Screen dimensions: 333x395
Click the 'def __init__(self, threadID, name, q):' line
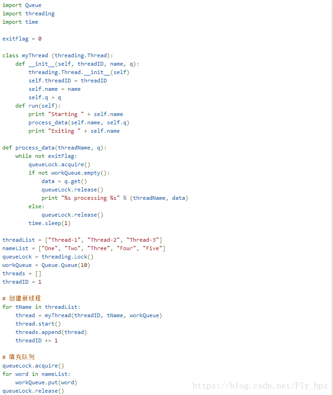(x=77, y=64)
